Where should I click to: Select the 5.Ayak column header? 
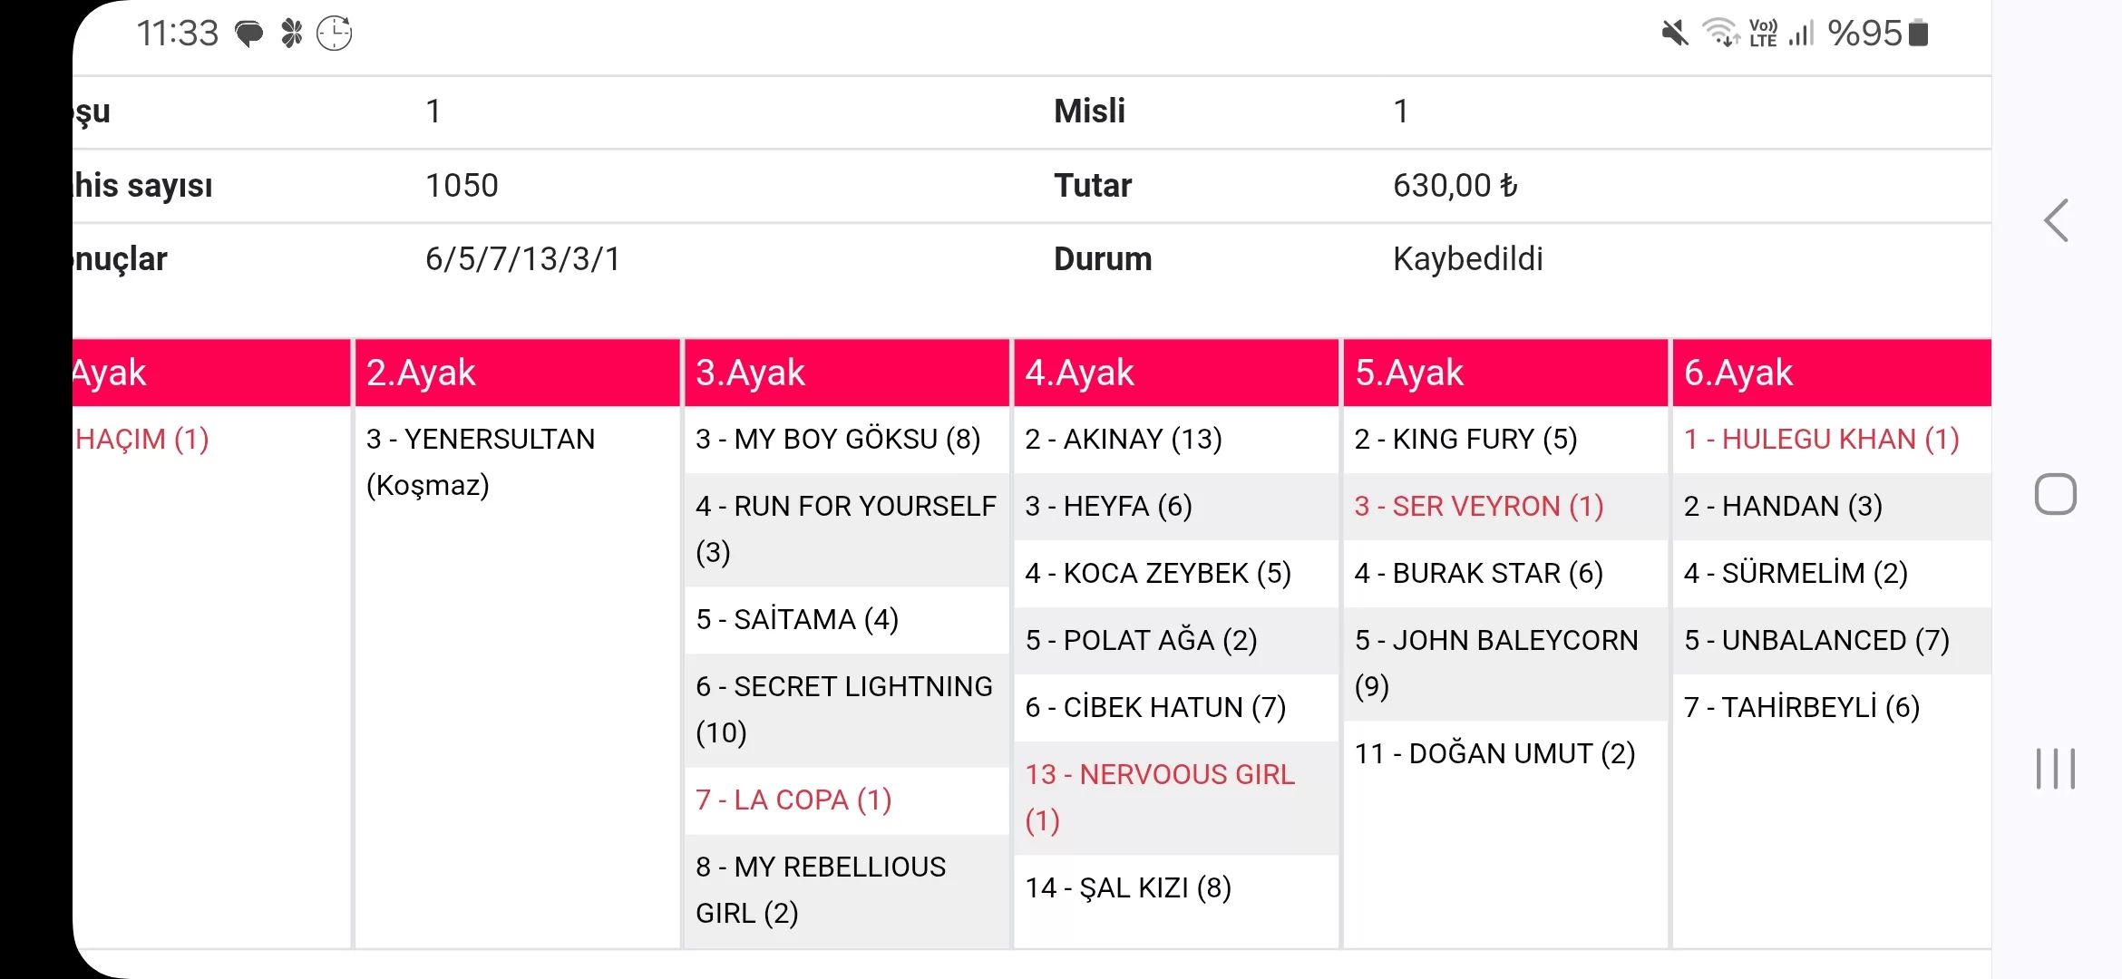pos(1504,373)
